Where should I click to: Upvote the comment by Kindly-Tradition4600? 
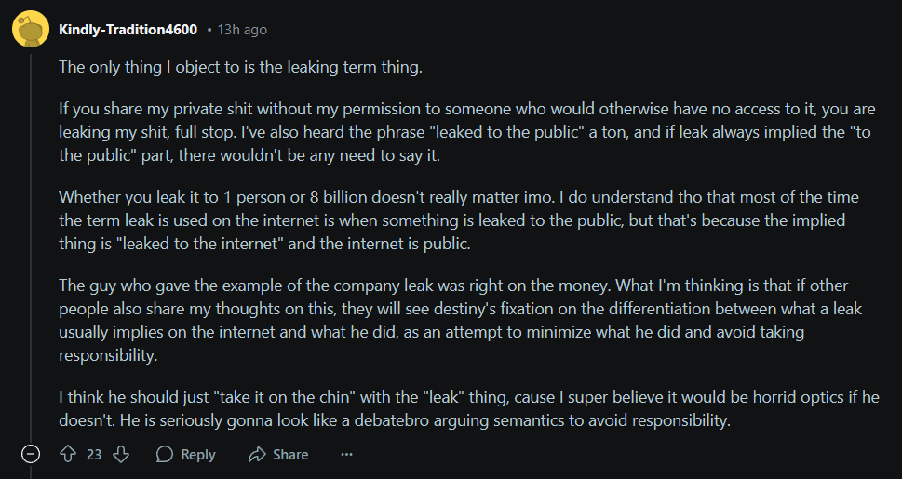pos(68,455)
